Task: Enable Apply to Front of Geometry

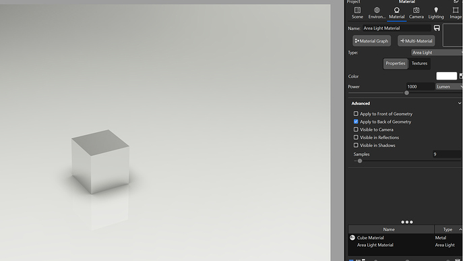Action: [356, 114]
